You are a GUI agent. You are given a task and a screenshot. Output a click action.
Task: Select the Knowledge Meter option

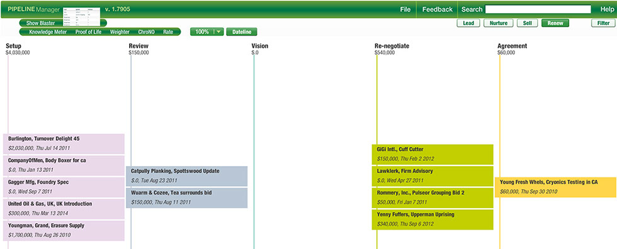pyautogui.click(x=48, y=32)
